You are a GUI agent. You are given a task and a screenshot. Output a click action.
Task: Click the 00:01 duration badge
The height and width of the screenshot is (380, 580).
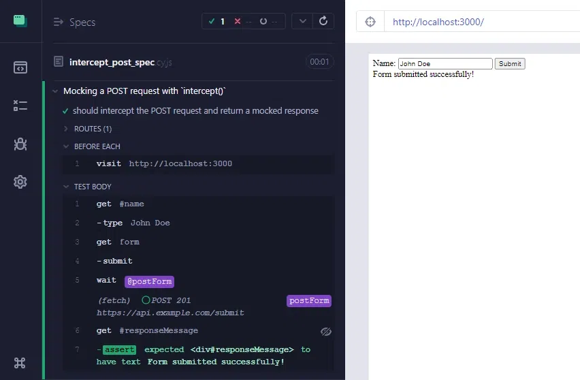[319, 62]
